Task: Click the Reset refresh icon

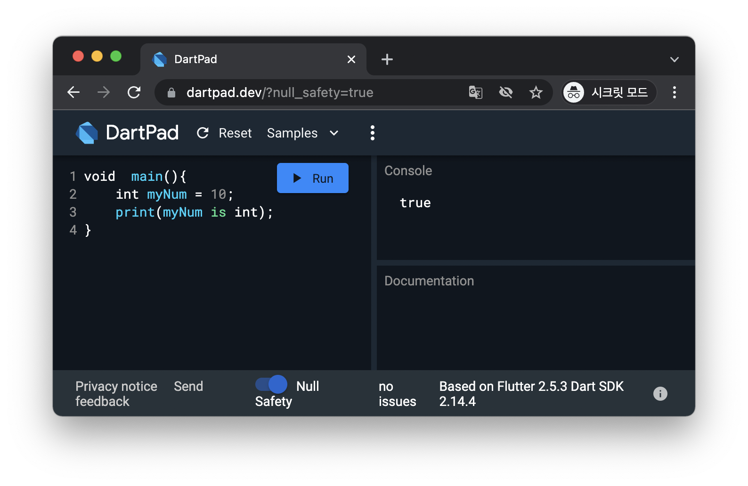Action: (x=203, y=133)
